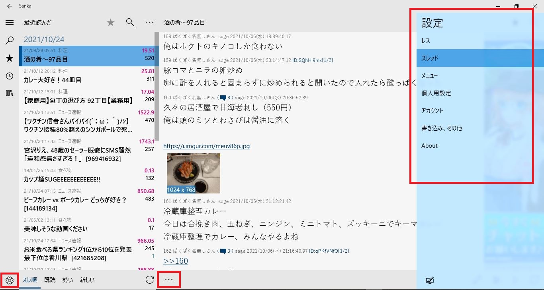Open thread カレー大好き！44皿目

(x=87, y=76)
